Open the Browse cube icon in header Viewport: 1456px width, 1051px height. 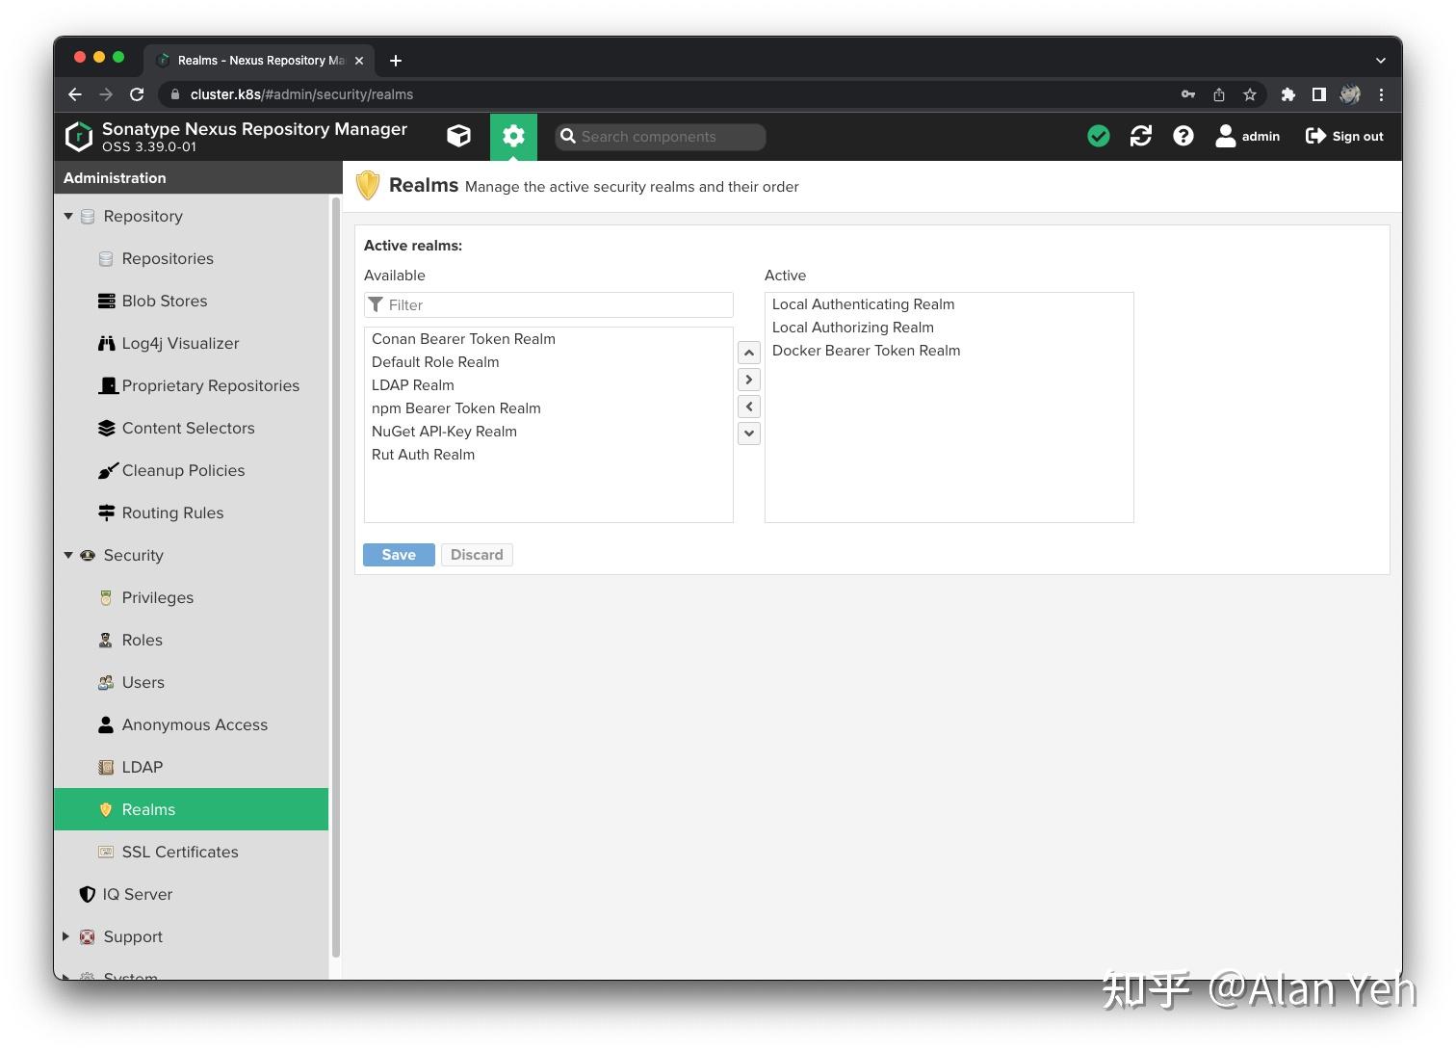[459, 136]
